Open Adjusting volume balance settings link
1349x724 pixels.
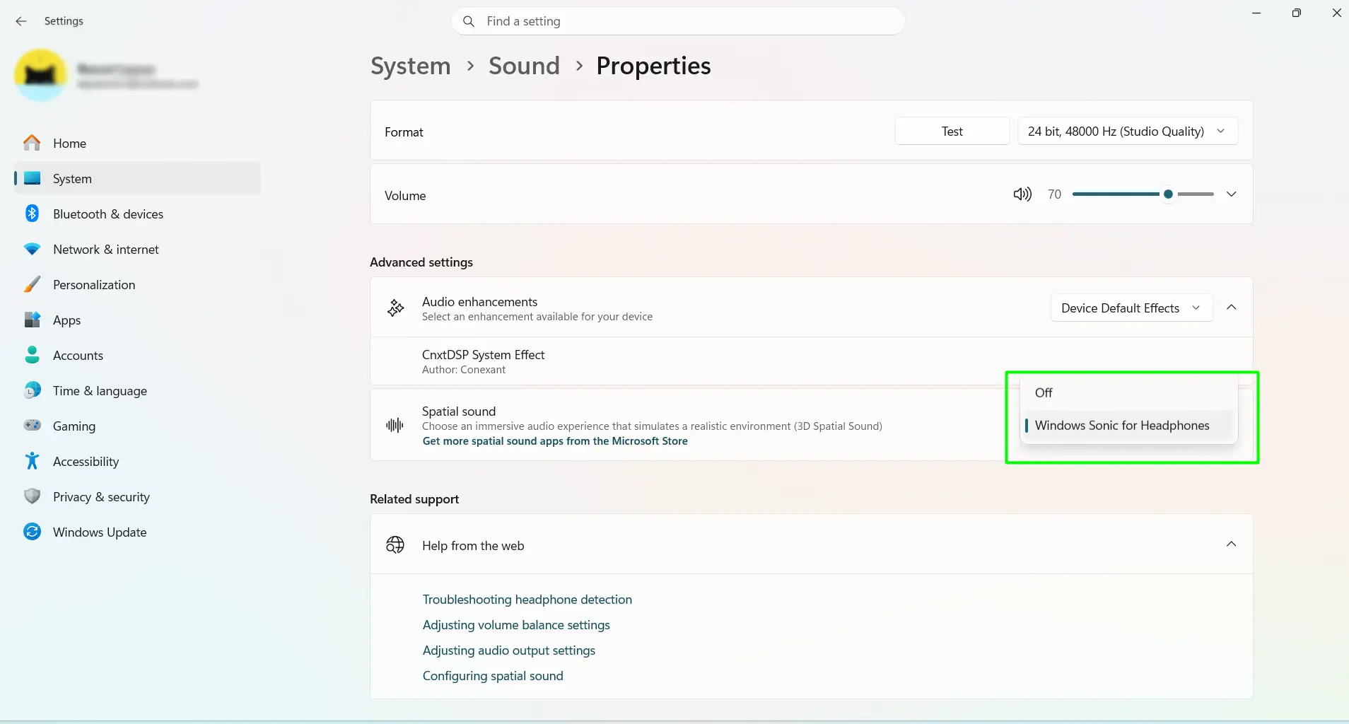(x=516, y=625)
